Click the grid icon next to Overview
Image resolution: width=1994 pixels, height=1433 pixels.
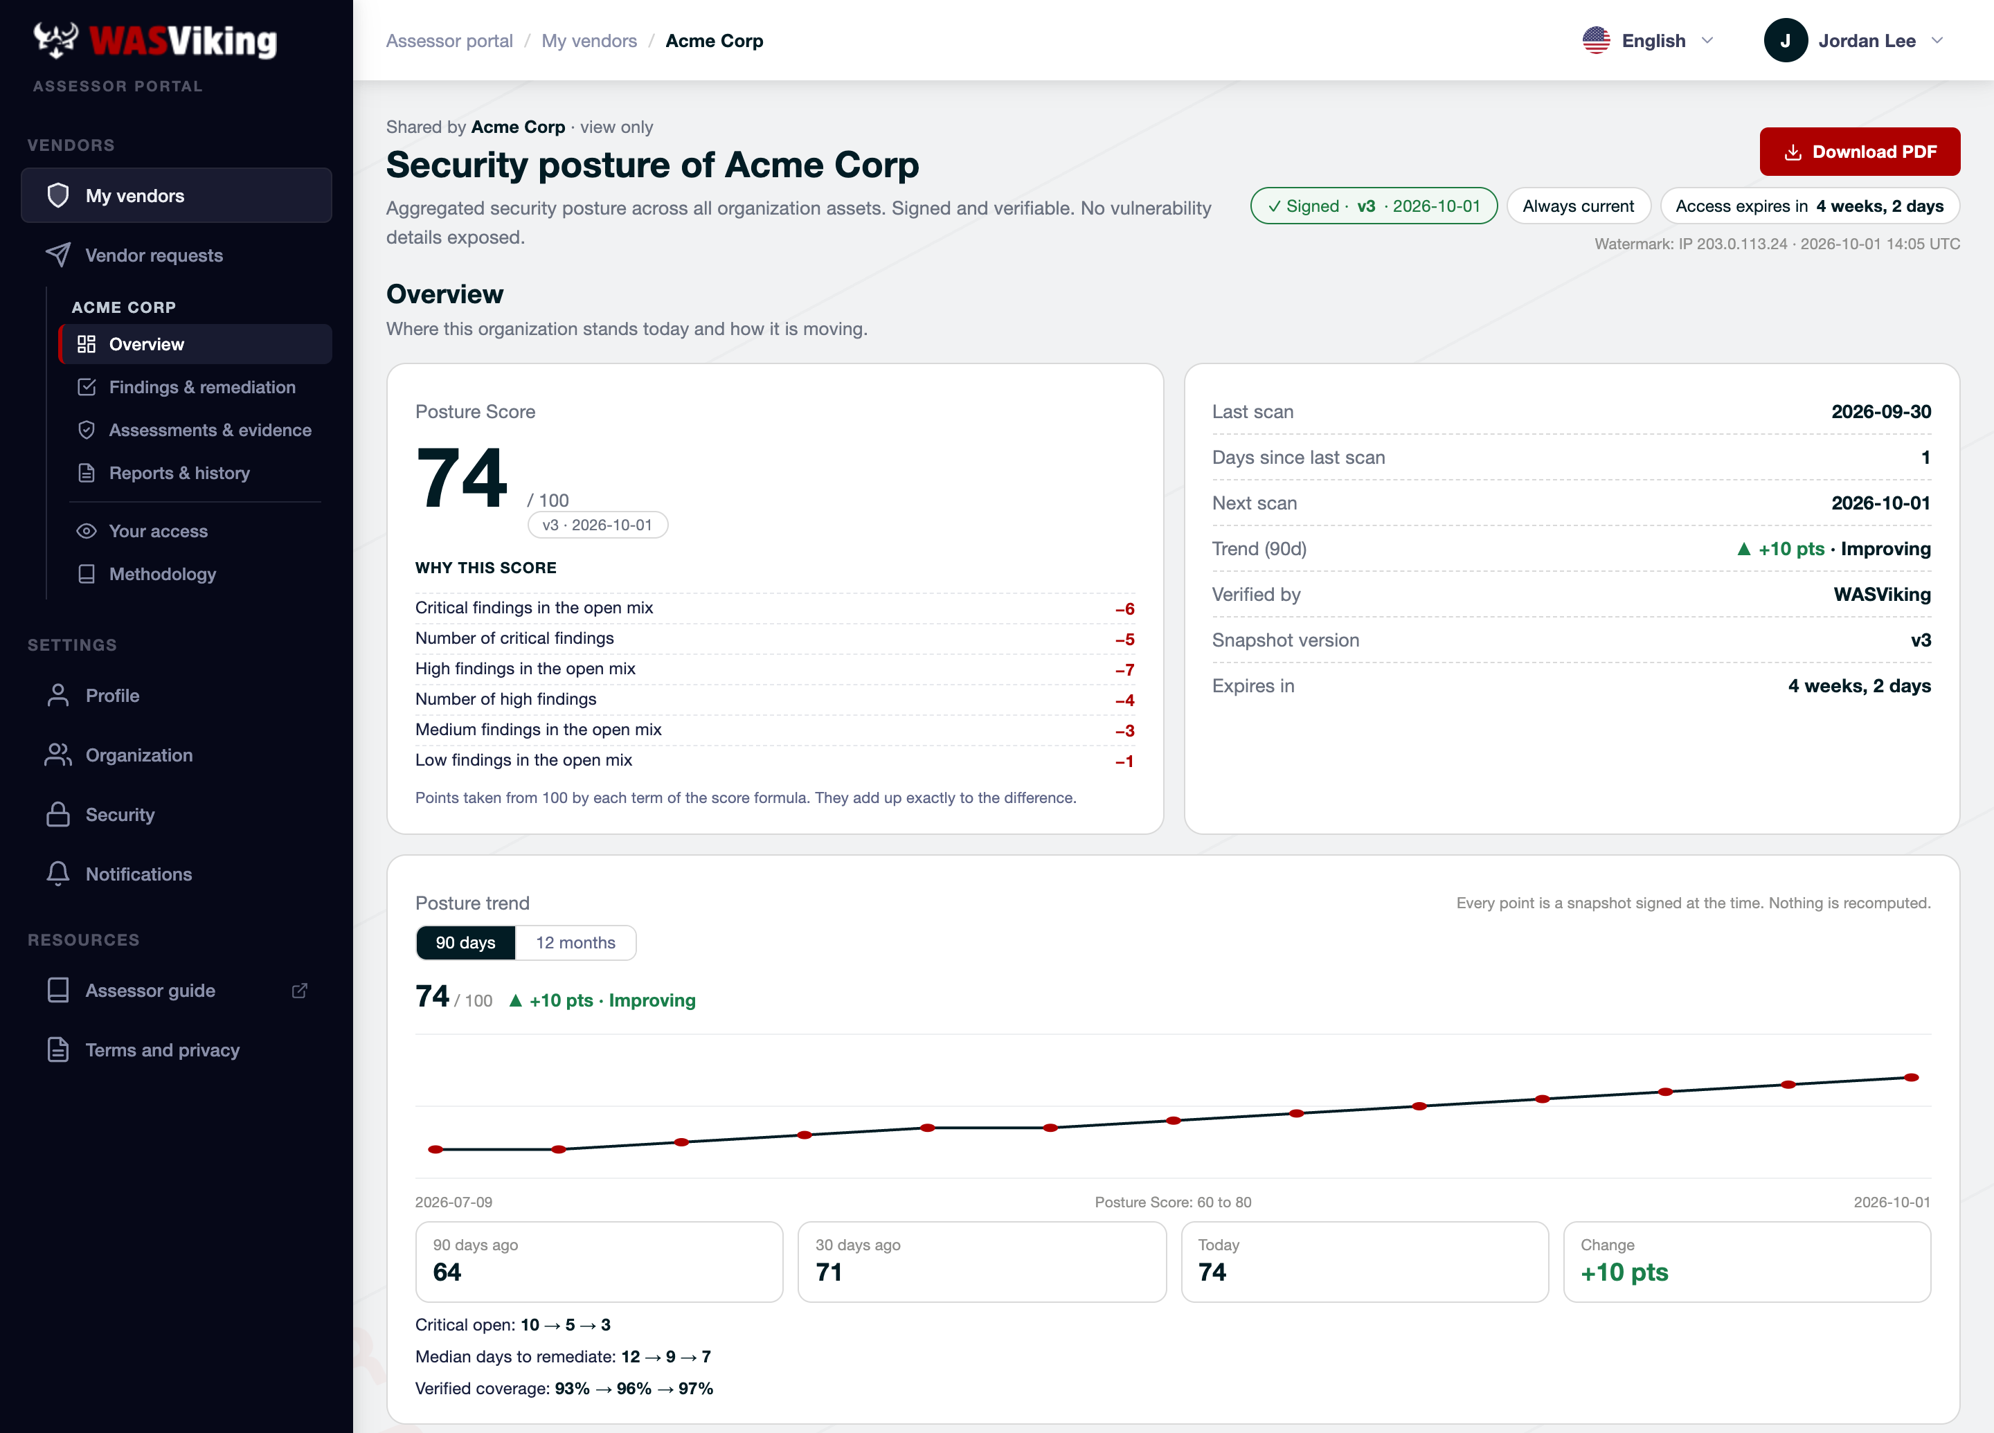[86, 344]
